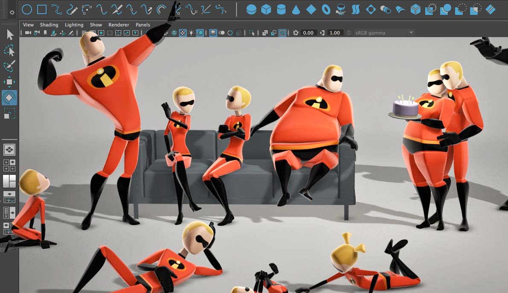The height and width of the screenshot is (293, 508).
Task: Click the Extrude surface shelf icon
Action: 385,10
